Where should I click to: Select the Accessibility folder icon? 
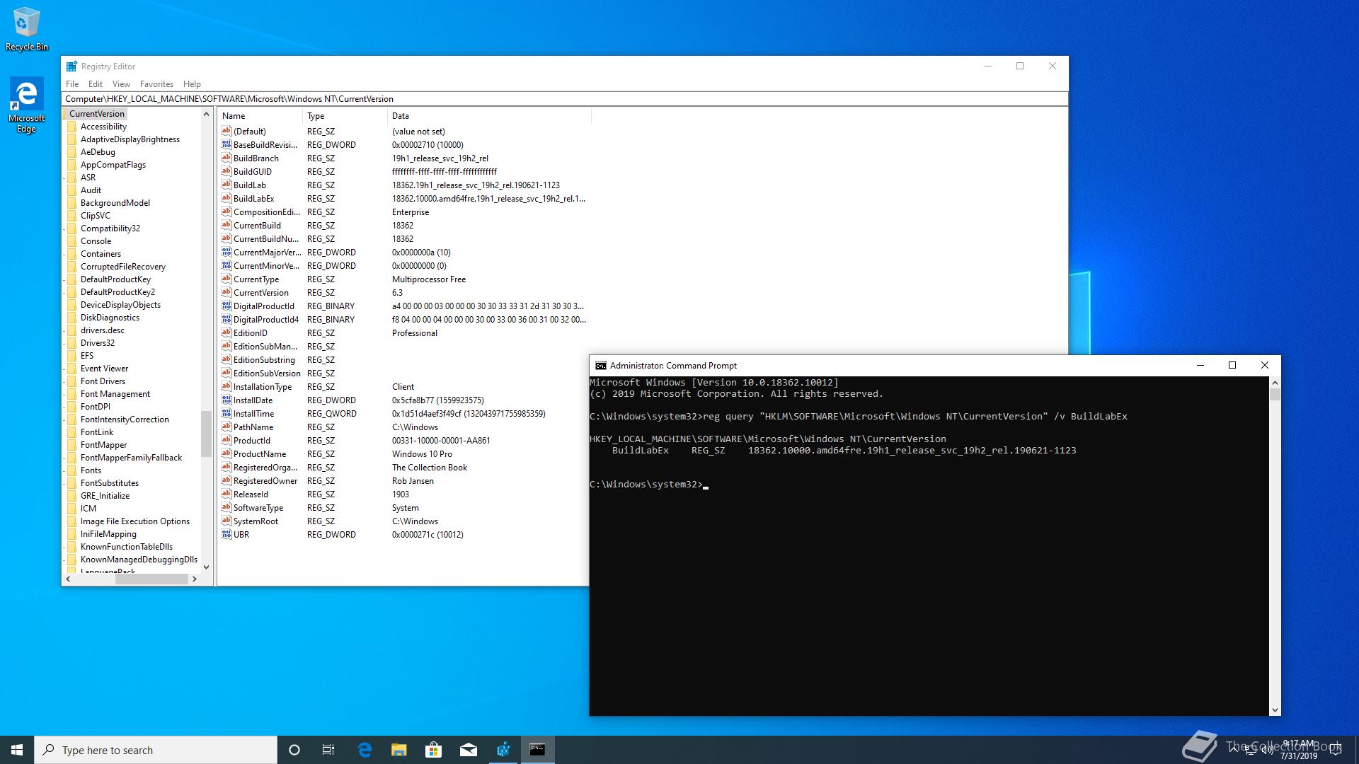[x=71, y=127]
